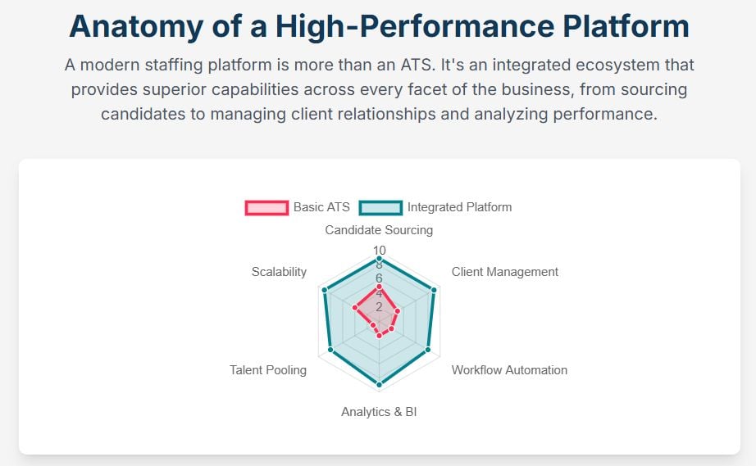Click teal Client Management data point

(x=434, y=290)
